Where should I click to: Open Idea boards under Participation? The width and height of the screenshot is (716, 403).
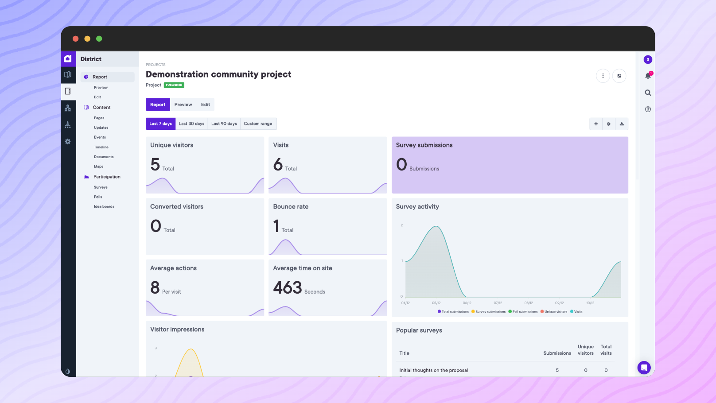pyautogui.click(x=104, y=207)
